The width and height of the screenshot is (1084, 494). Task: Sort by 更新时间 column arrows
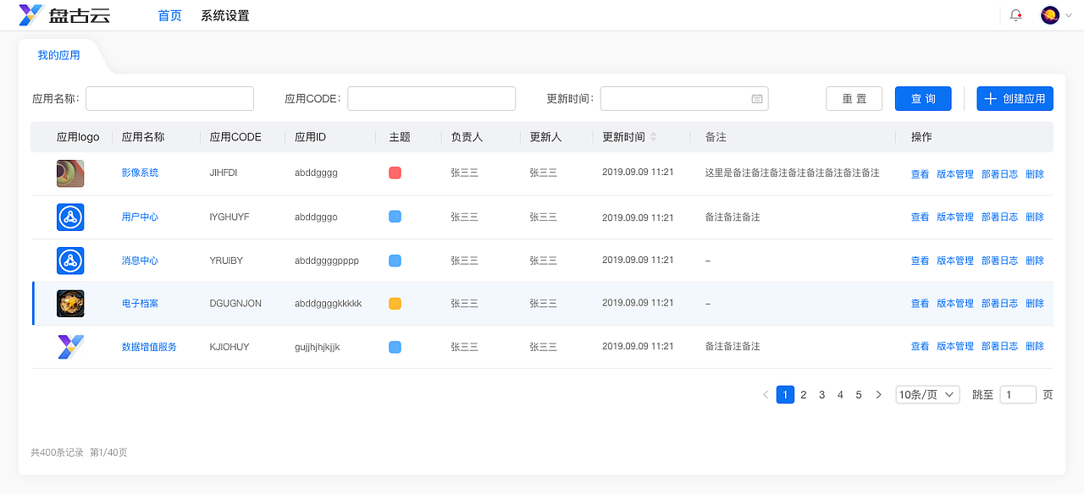click(x=653, y=137)
